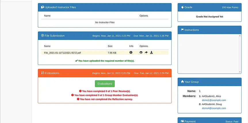Viewport: 248px width, 123px height.
Task: Email demo1@example.com link
Action: click(x=214, y=100)
